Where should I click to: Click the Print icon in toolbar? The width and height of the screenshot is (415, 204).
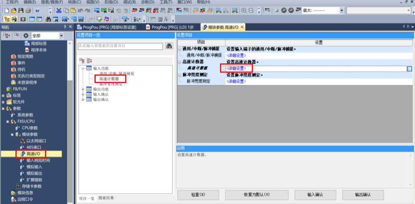(28, 10)
